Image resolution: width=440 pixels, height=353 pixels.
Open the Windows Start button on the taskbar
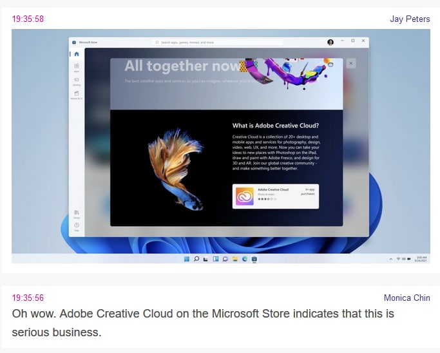pyautogui.click(x=186, y=259)
